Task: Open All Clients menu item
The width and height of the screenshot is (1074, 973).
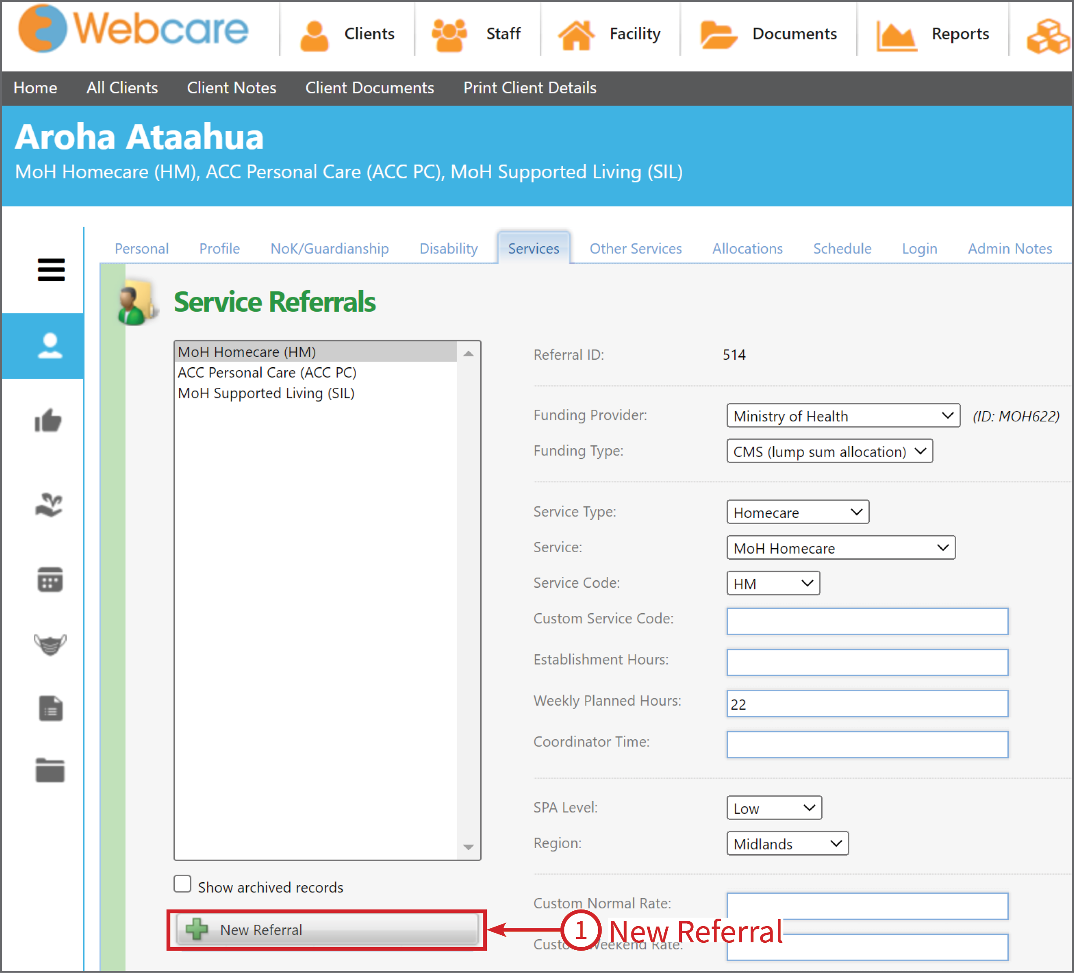Action: coord(122,88)
